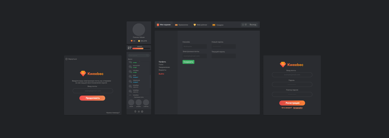Image resolution: width=389 pixels, height=138 pixels.
Task: Select Голос in settings sidebar
Action: click(x=161, y=64)
